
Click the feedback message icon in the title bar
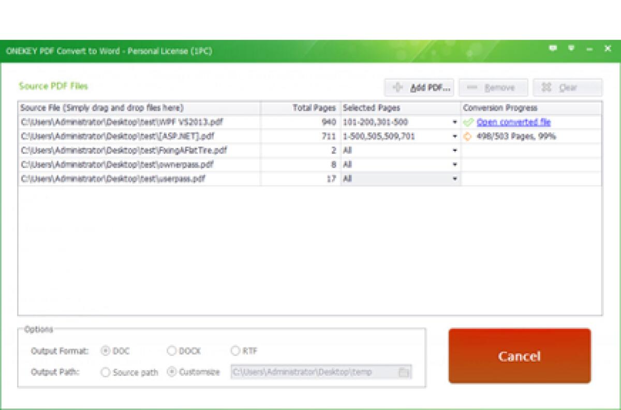[553, 48]
